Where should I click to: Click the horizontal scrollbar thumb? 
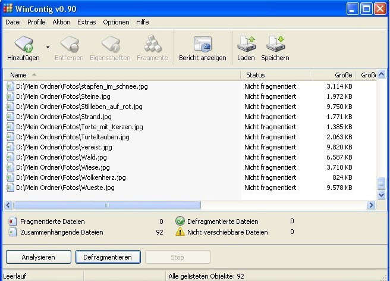(107, 205)
